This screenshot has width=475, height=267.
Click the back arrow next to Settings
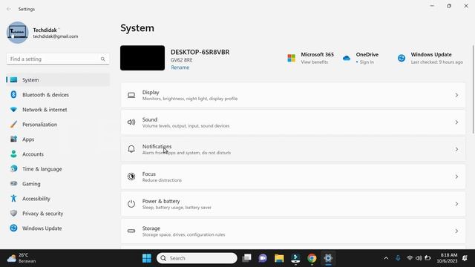(9, 9)
